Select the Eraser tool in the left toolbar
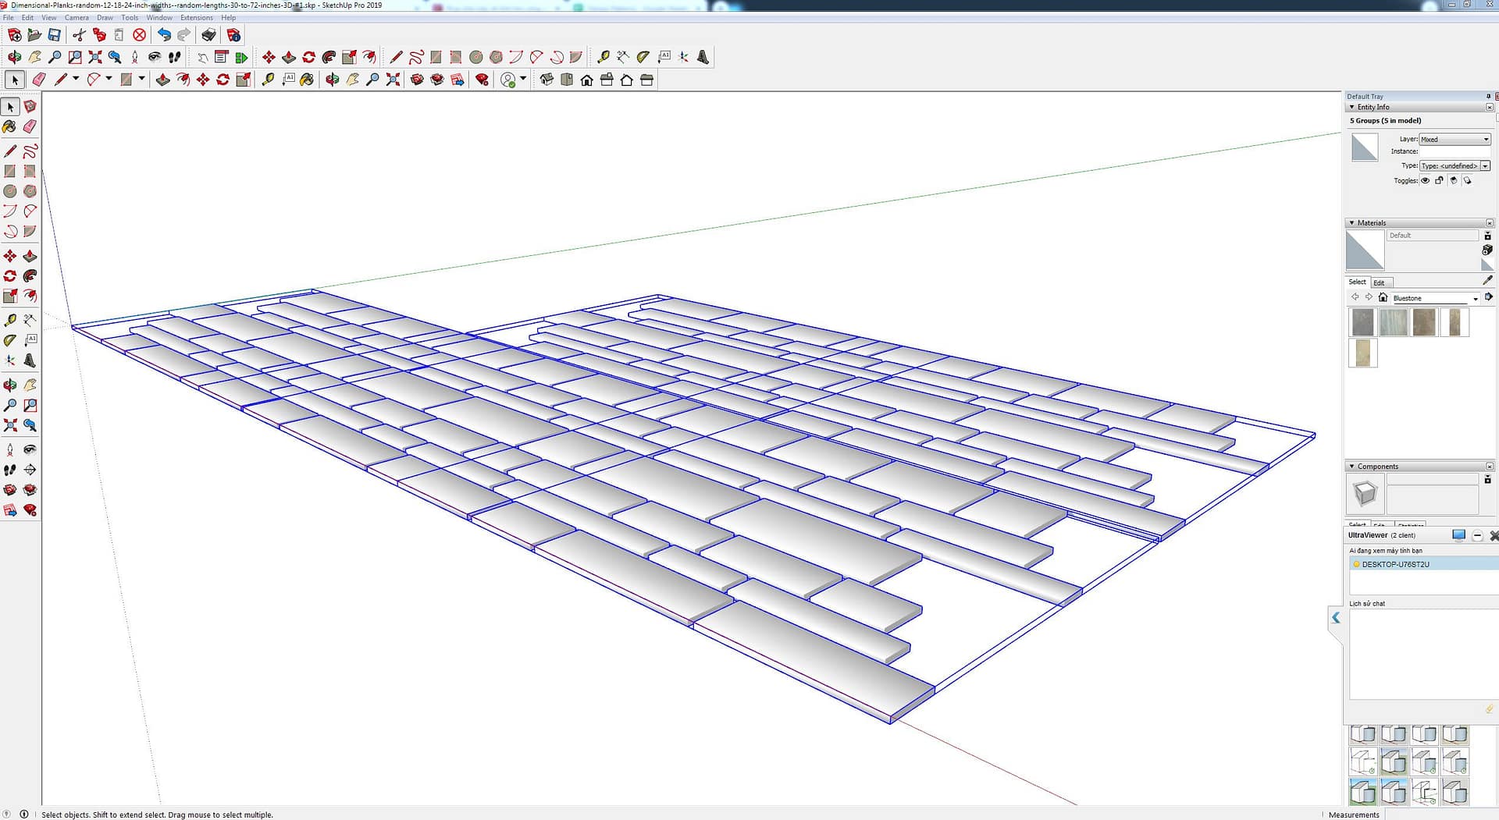Viewport: 1499px width, 820px height. tap(30, 126)
